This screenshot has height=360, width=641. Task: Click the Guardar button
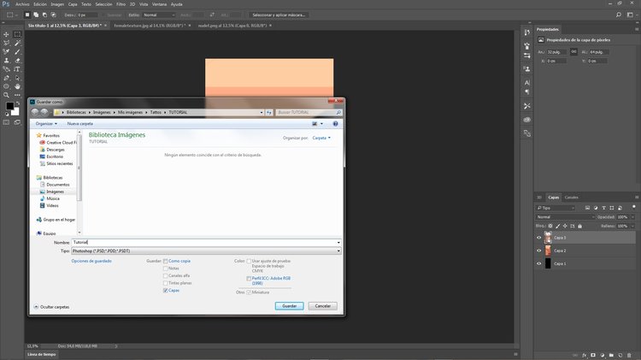pyautogui.click(x=290, y=306)
